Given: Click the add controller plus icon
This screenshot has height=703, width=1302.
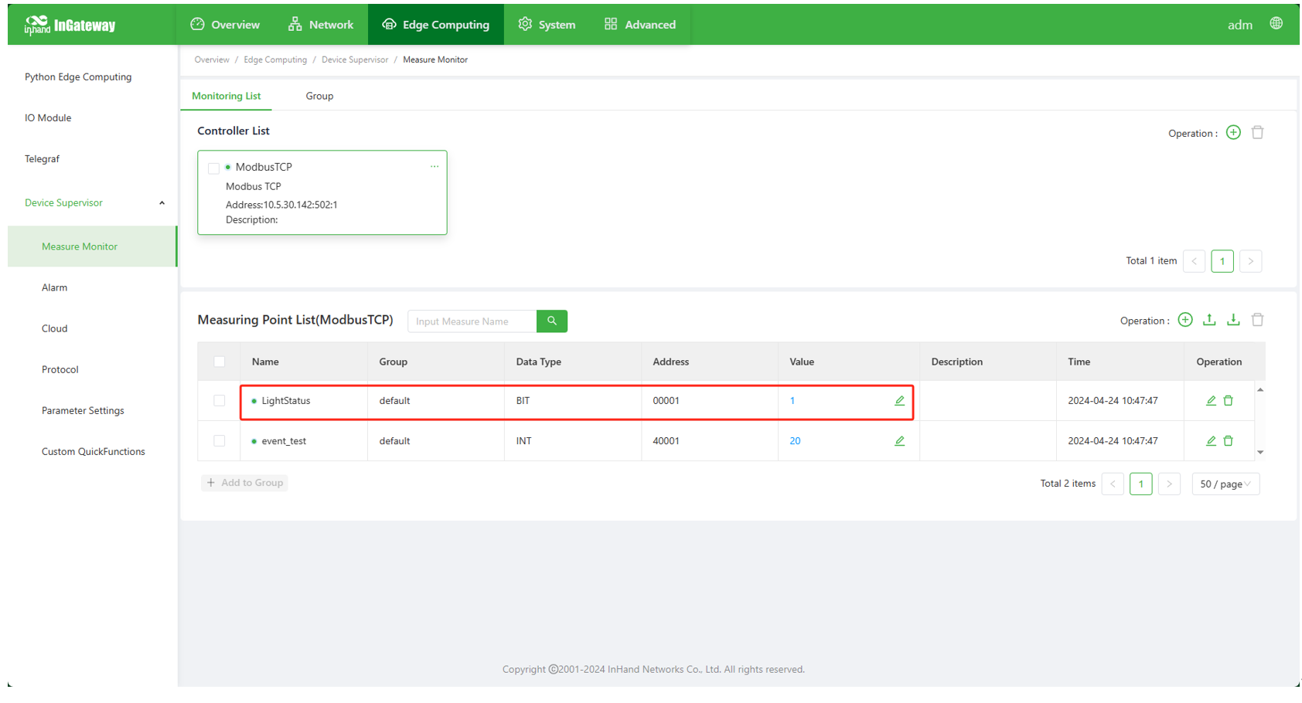Looking at the screenshot, I should [1233, 133].
